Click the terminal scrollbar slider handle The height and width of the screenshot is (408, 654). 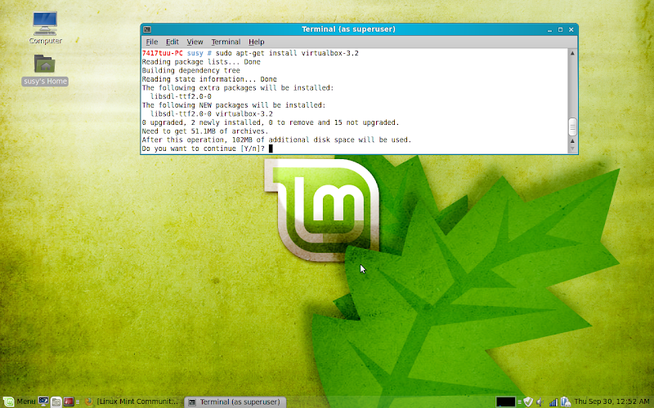[572, 127]
